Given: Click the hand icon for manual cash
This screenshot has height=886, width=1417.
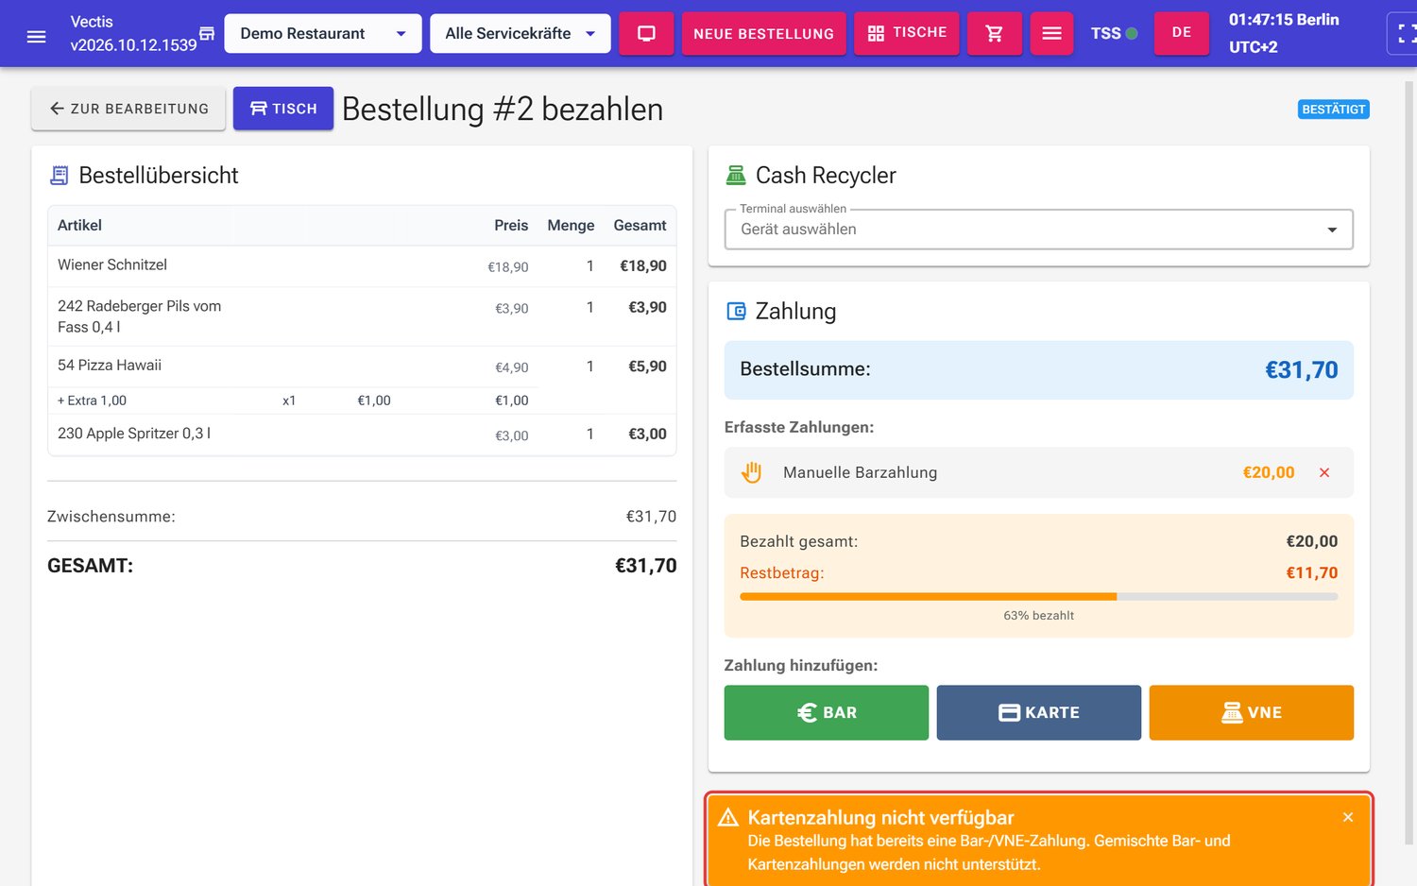Looking at the screenshot, I should [752, 472].
